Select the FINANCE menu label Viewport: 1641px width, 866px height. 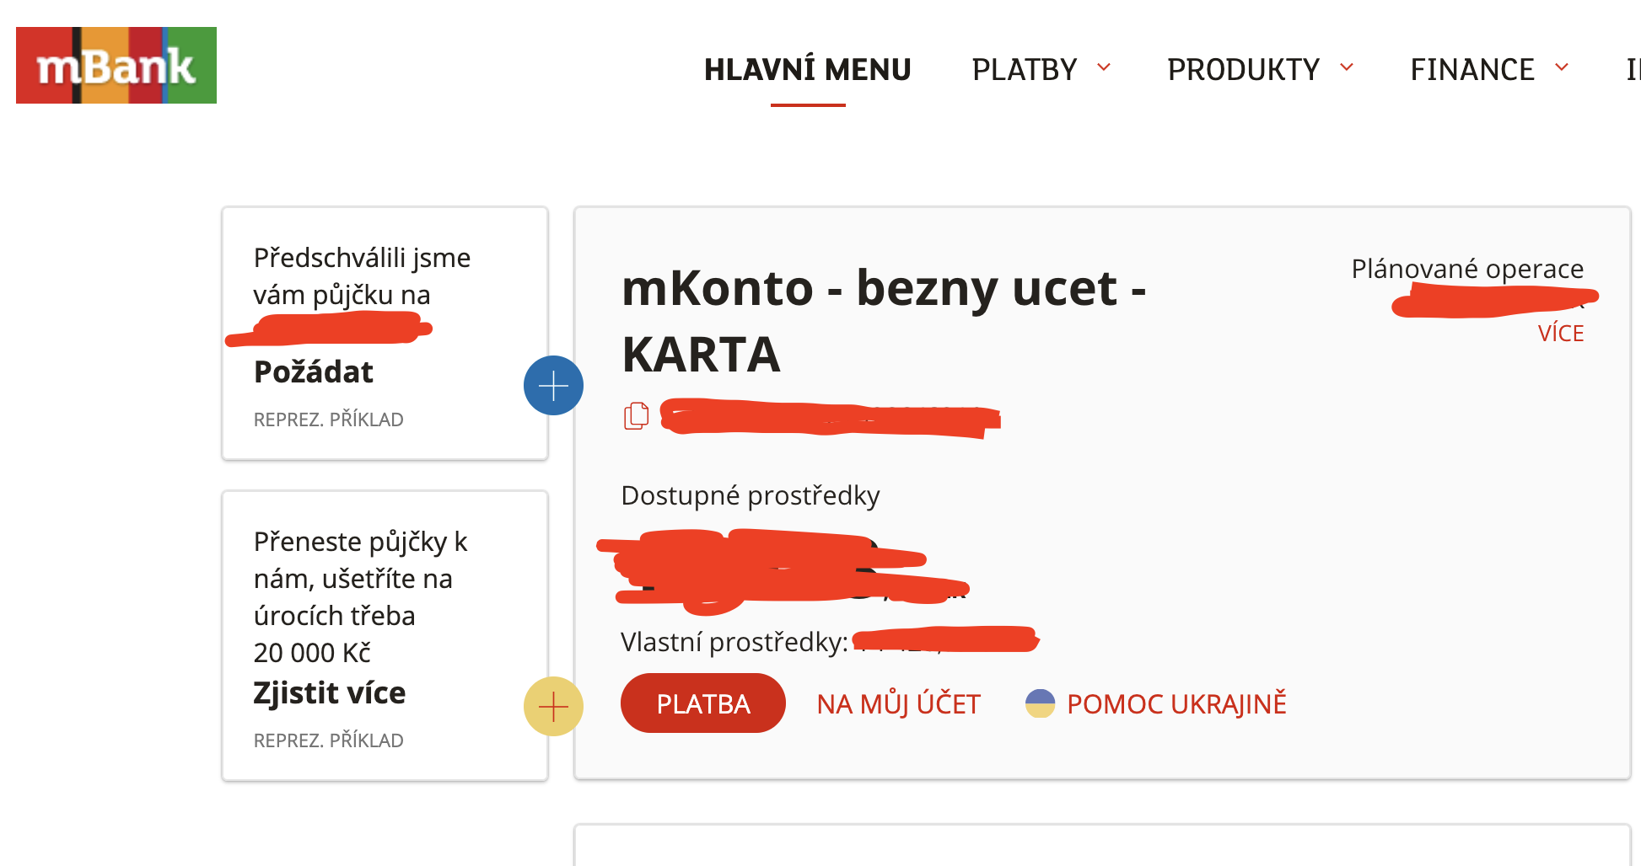(1472, 70)
